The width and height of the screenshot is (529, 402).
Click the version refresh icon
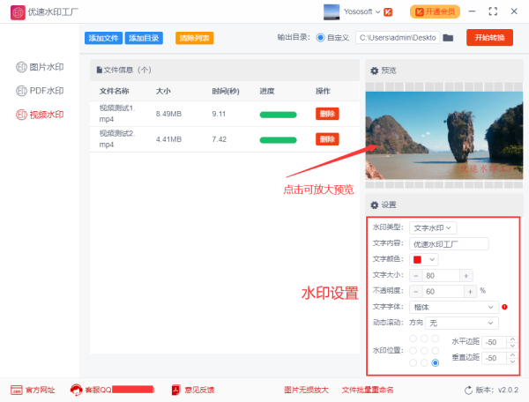point(468,391)
